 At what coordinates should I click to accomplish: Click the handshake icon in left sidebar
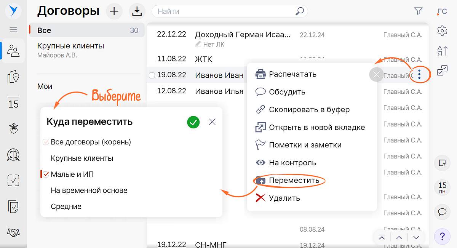(13, 232)
